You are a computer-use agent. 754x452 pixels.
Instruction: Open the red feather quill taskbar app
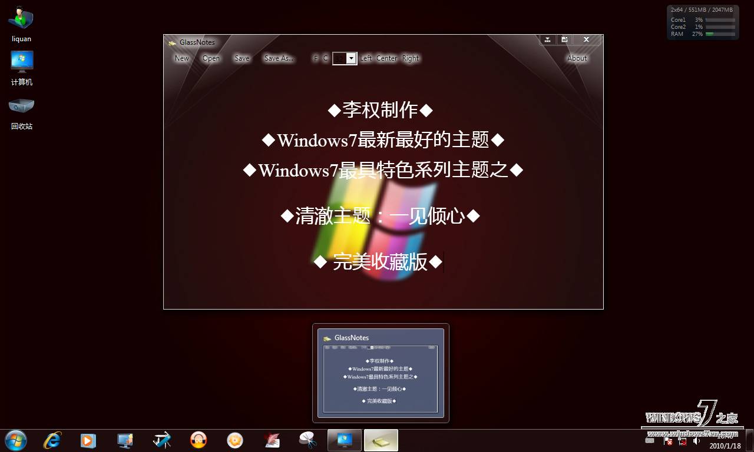point(272,440)
